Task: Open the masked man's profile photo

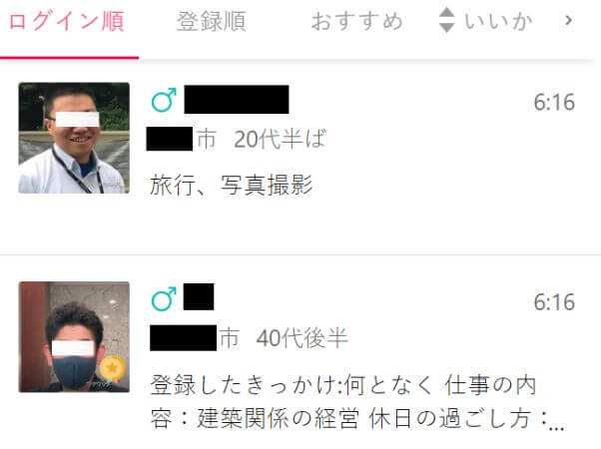Action: 74,337
